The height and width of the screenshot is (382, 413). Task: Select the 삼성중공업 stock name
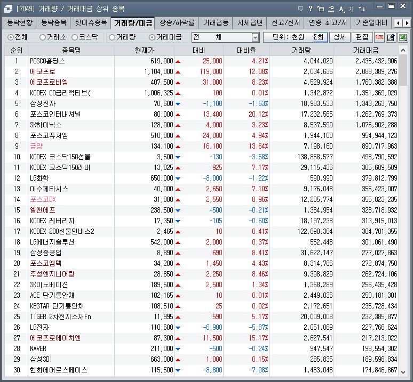click(x=46, y=253)
